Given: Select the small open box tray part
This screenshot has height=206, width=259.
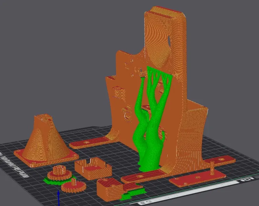Looking at the screenshot, I should point(93,168).
